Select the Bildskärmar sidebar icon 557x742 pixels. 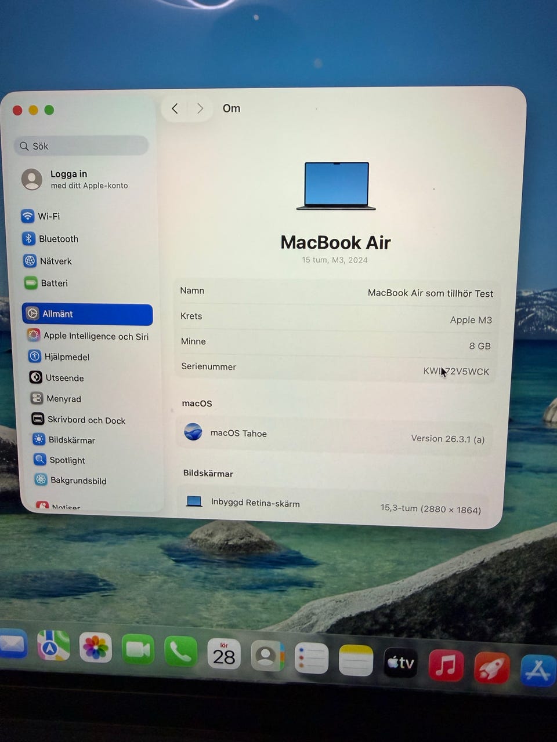pyautogui.click(x=39, y=439)
